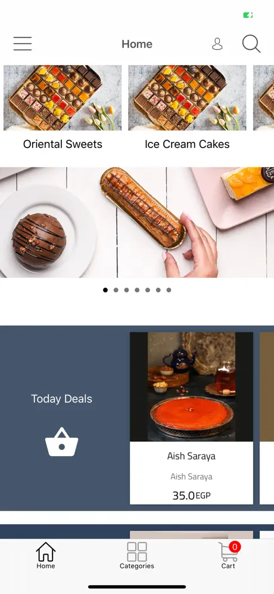Jump to the fourth carousel dot

pyautogui.click(x=137, y=290)
